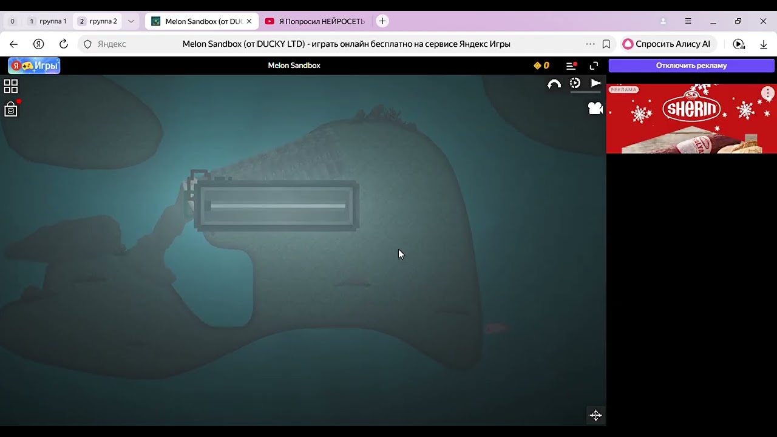Select tab group группа 2
The width and height of the screenshot is (777, 437).
pos(97,21)
